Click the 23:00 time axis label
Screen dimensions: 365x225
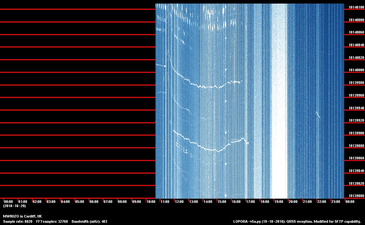[x=336, y=202]
